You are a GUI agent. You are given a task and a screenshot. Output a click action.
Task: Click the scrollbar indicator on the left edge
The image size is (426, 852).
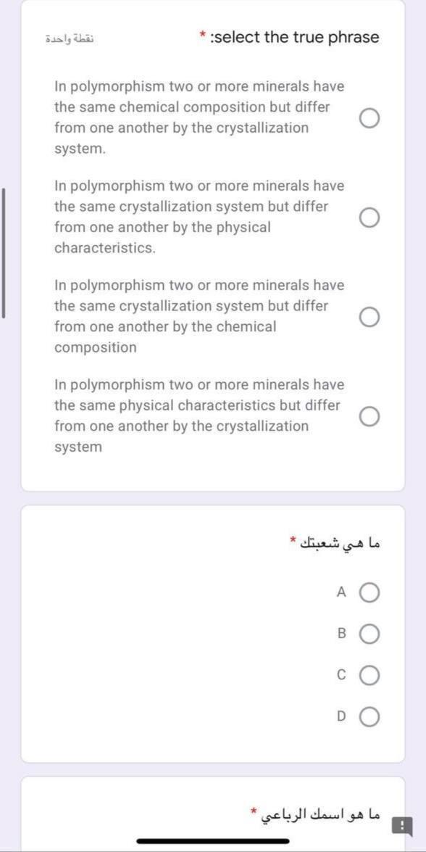pyautogui.click(x=4, y=252)
